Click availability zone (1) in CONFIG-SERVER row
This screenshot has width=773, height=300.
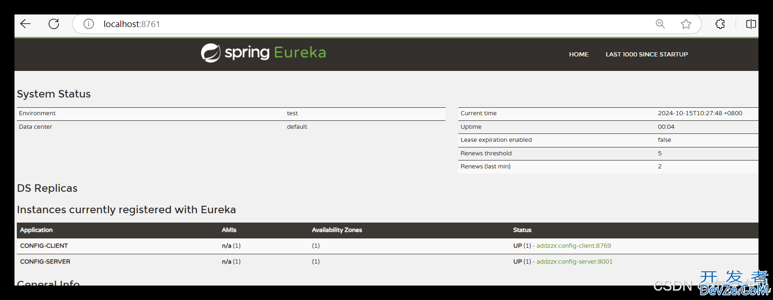[x=316, y=262]
